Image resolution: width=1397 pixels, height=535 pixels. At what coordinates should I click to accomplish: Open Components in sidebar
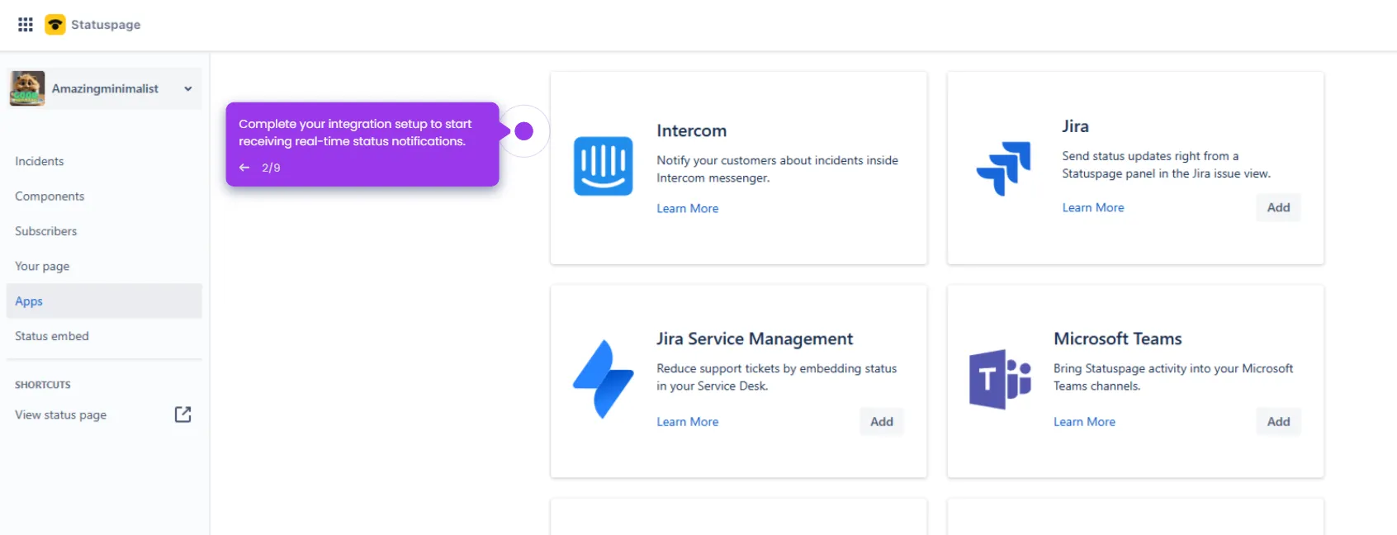[x=50, y=196]
